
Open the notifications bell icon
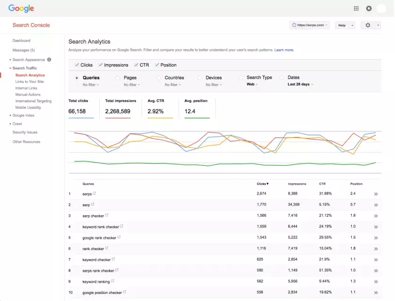click(x=369, y=8)
